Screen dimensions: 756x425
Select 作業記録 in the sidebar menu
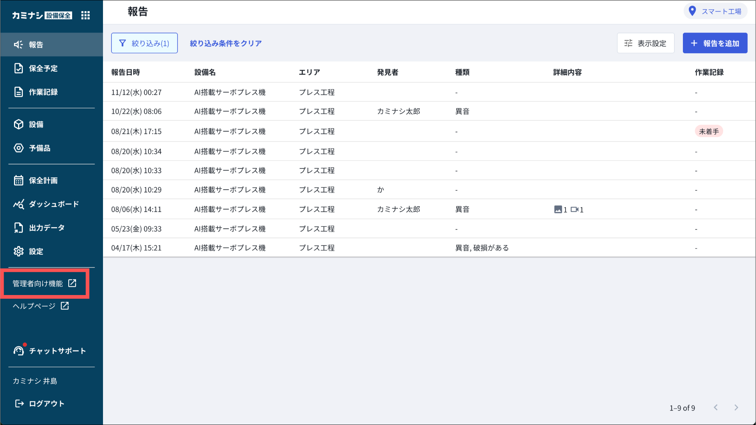point(43,92)
